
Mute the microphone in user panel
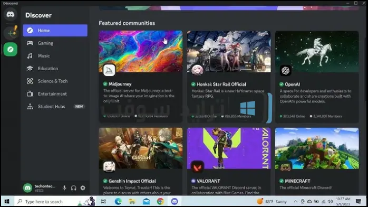click(64, 188)
